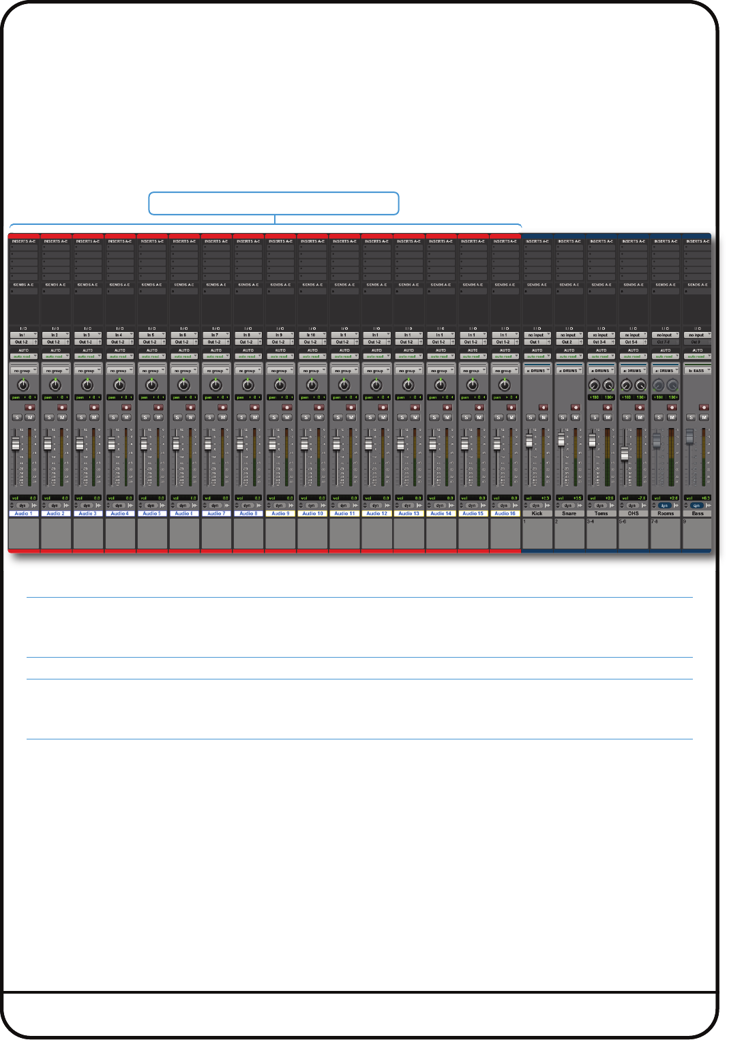Record-enable the Toms track
729x1040 pixels.
[608, 408]
